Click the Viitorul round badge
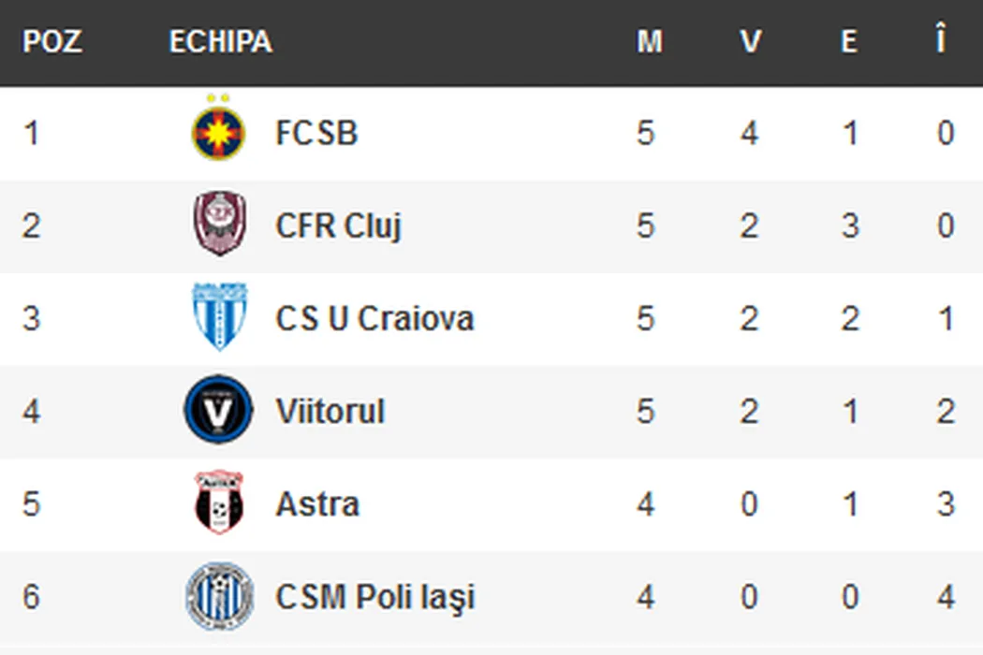The height and width of the screenshot is (655, 983). 218,410
